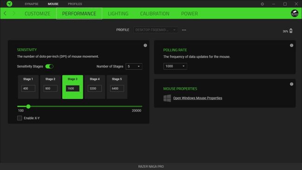
Task: Go back with the left arrow
Action: [5, 13]
